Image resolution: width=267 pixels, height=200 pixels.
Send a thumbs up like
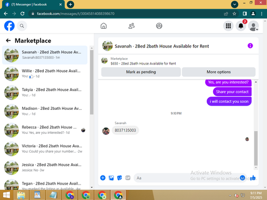point(253,178)
